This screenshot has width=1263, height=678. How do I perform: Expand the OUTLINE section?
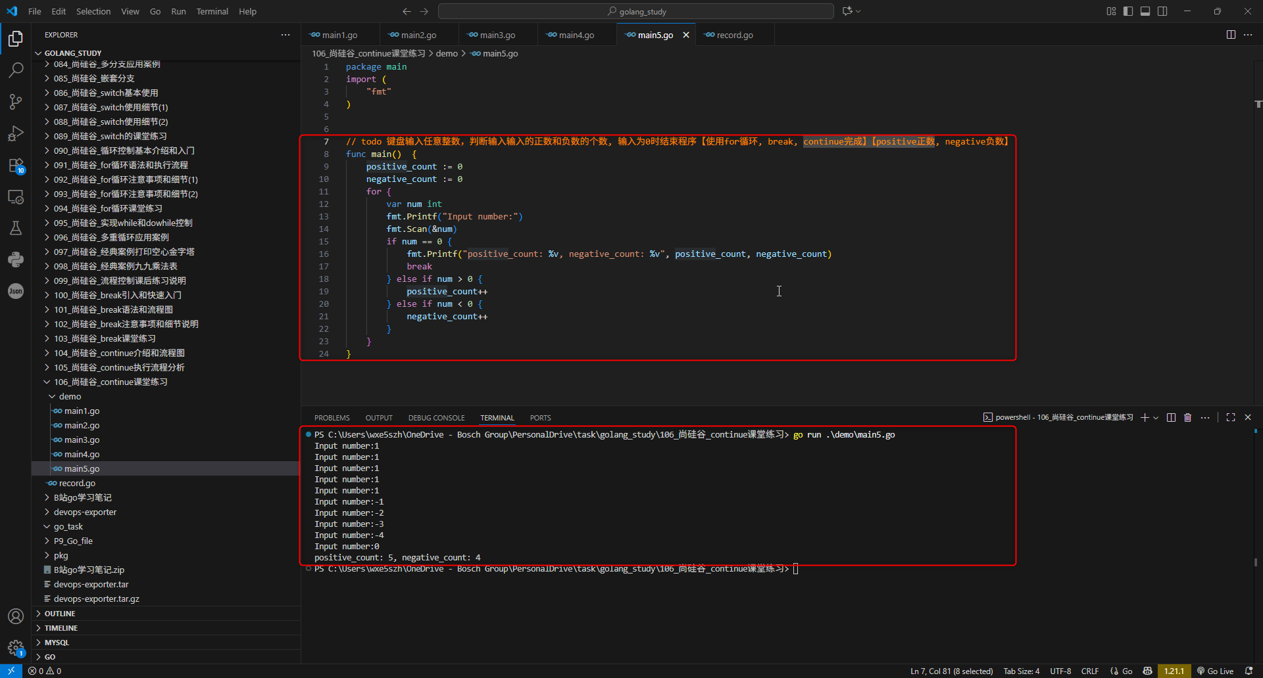tap(60, 614)
